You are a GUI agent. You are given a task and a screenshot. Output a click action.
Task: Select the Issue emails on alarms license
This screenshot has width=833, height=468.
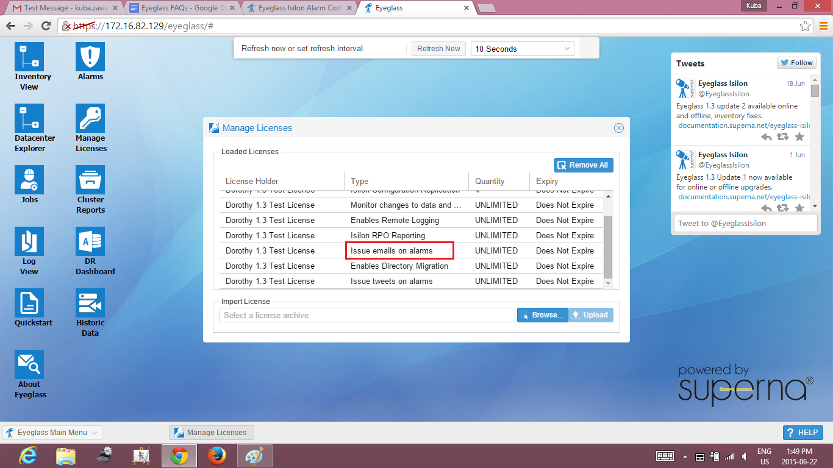411,250
